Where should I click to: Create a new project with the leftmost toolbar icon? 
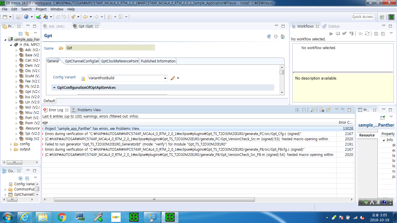click(5, 17)
